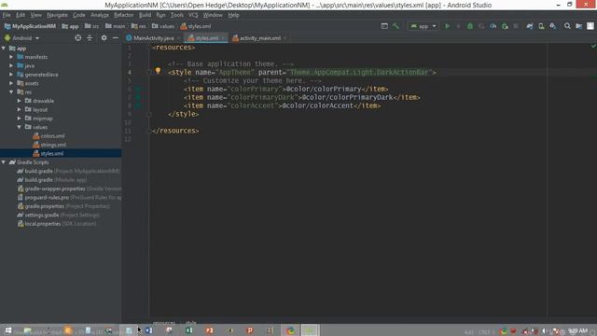The width and height of the screenshot is (597, 336).
Task: Open Chrome from the taskbar
Action: 290,330
